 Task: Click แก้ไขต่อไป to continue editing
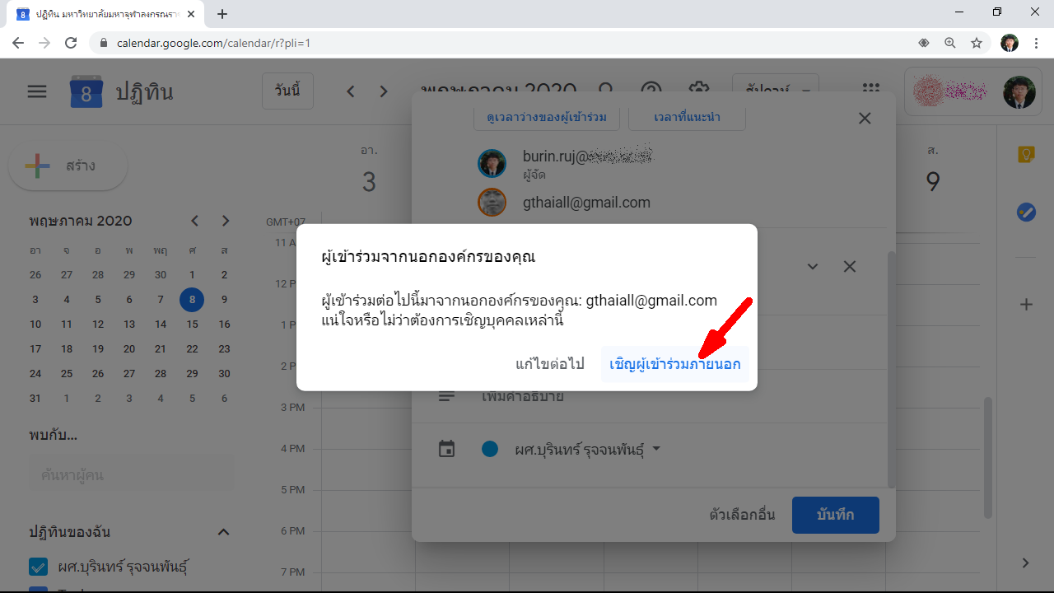(x=549, y=364)
